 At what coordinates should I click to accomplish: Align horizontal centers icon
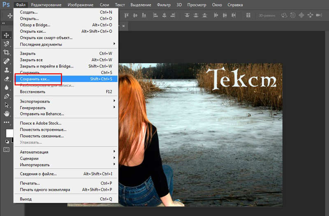coord(164,15)
